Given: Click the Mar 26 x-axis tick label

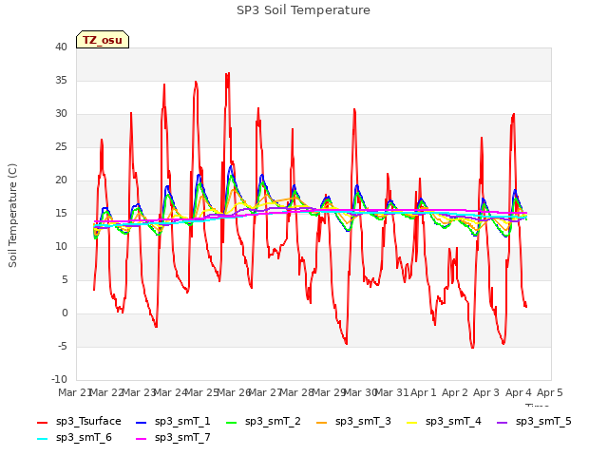Looking at the screenshot, I should click(234, 392).
